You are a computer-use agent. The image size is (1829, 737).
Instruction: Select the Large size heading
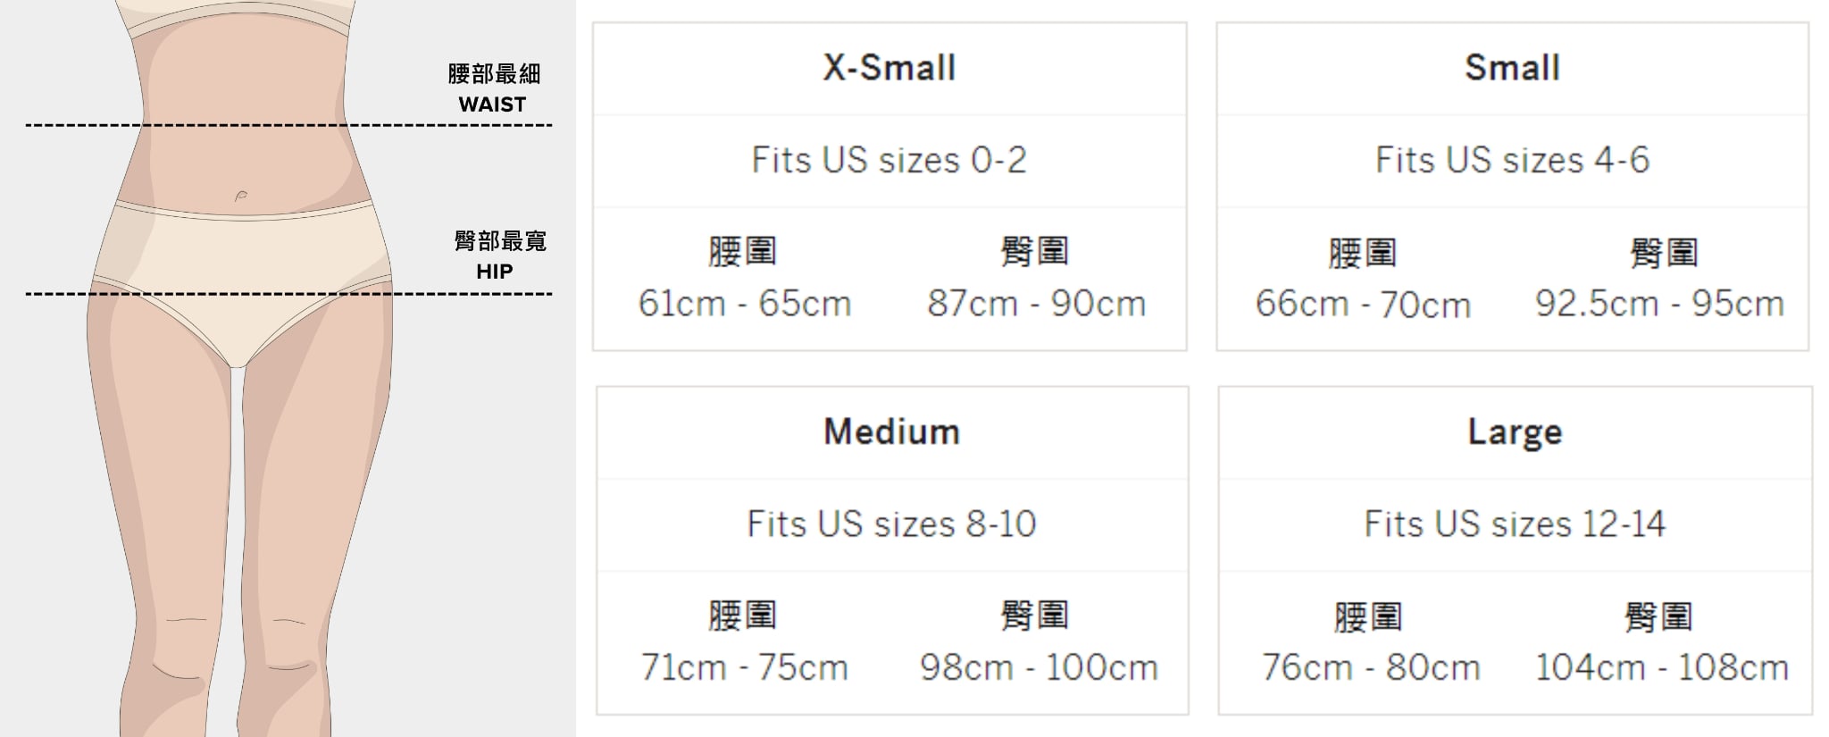pyautogui.click(x=1515, y=432)
